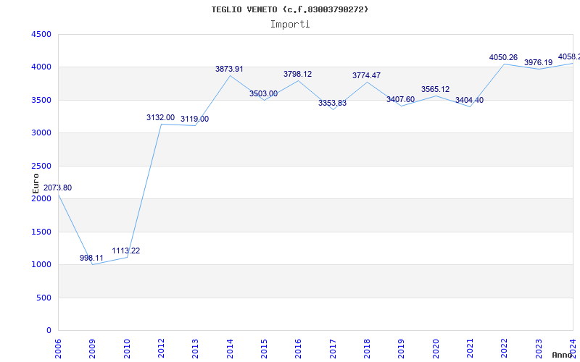
Task: Select data label 3353.83
Action: click(x=333, y=103)
